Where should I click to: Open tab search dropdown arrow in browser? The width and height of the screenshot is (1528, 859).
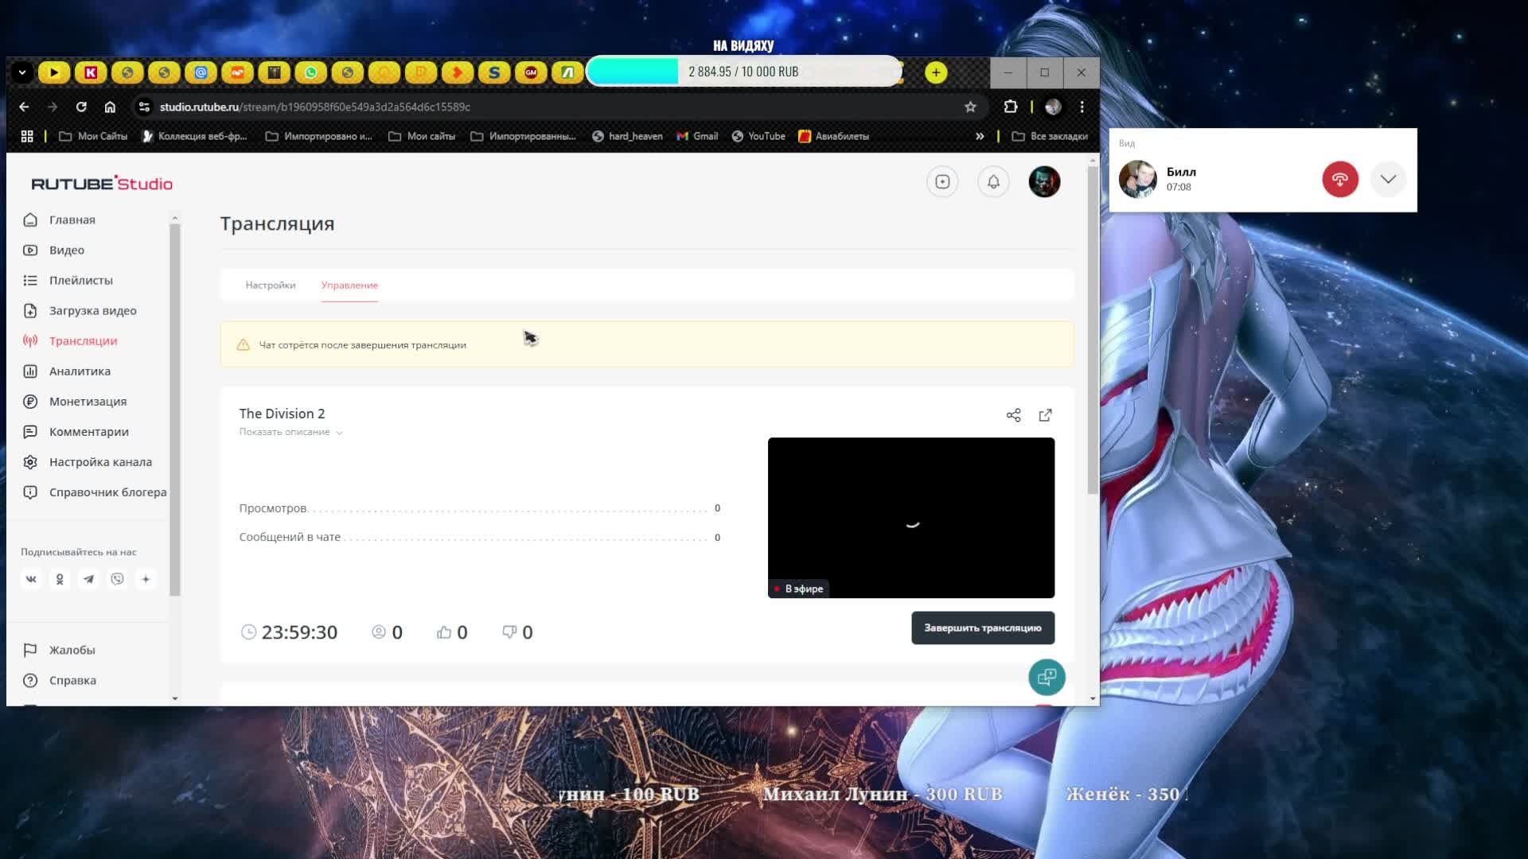click(x=22, y=72)
